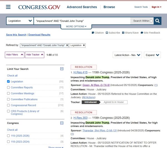Click the Committee Reports filter label
Screen dimensions: 167x148
22,87
